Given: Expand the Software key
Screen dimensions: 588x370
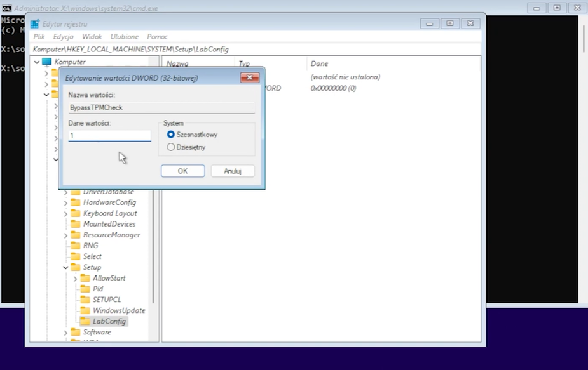Looking at the screenshot, I should pos(65,333).
